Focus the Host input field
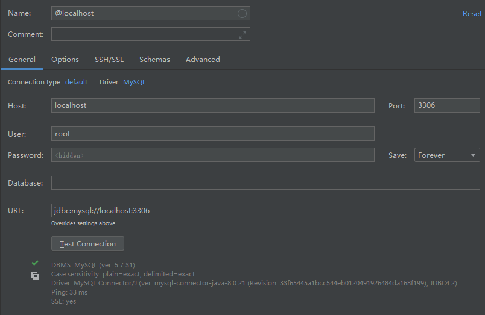This screenshot has height=315, width=485. click(212, 105)
